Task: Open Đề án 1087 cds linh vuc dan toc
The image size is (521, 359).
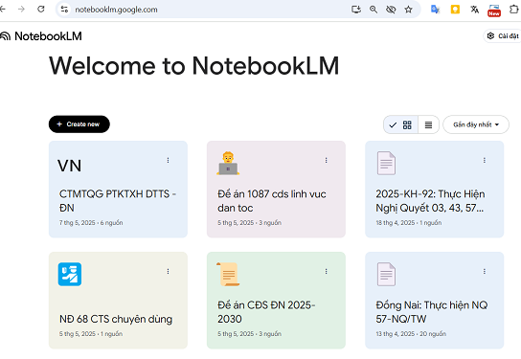Action: pos(272,201)
